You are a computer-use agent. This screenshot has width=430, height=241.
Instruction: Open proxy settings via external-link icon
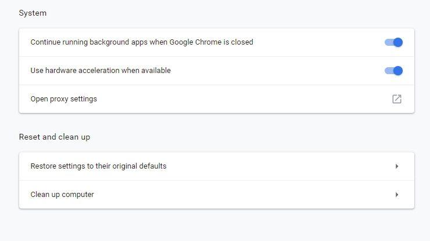pyautogui.click(x=397, y=99)
